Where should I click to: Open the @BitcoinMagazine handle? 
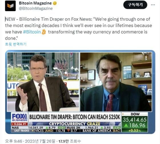[x=36, y=8]
